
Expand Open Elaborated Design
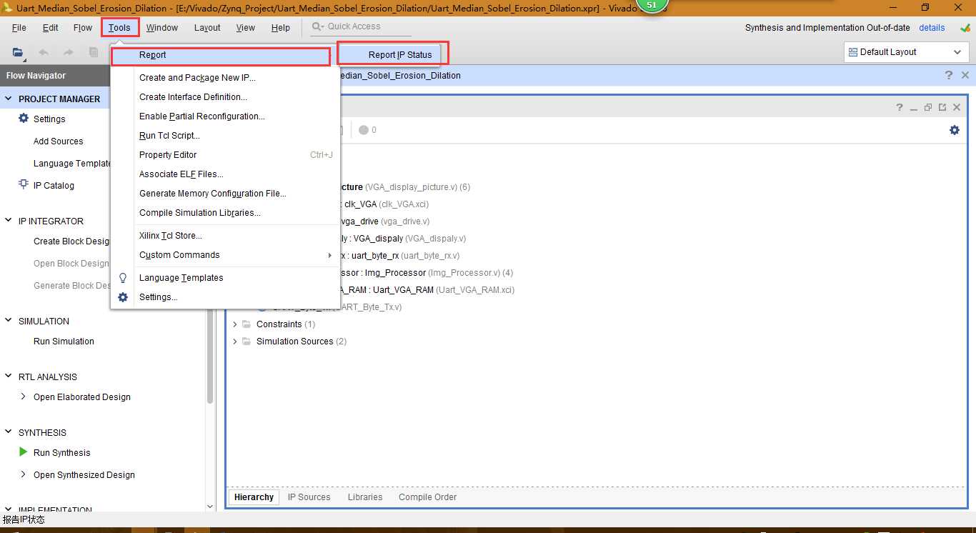pos(24,397)
